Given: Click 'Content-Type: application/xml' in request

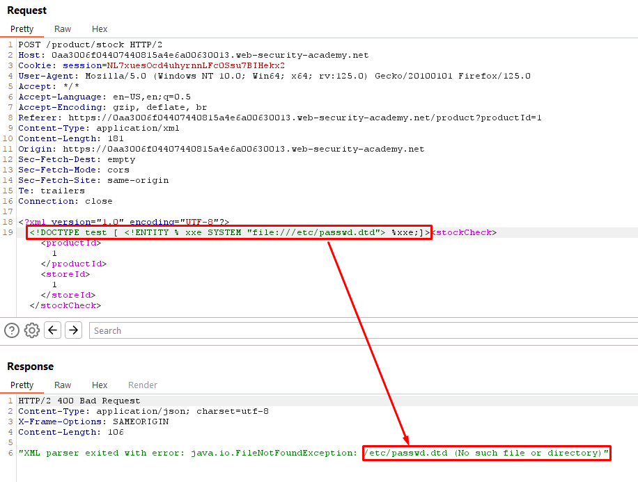Looking at the screenshot, I should pos(99,128).
